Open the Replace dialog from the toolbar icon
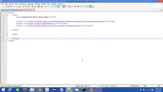Viewport: 163px width, 92px height. pos(42,7)
